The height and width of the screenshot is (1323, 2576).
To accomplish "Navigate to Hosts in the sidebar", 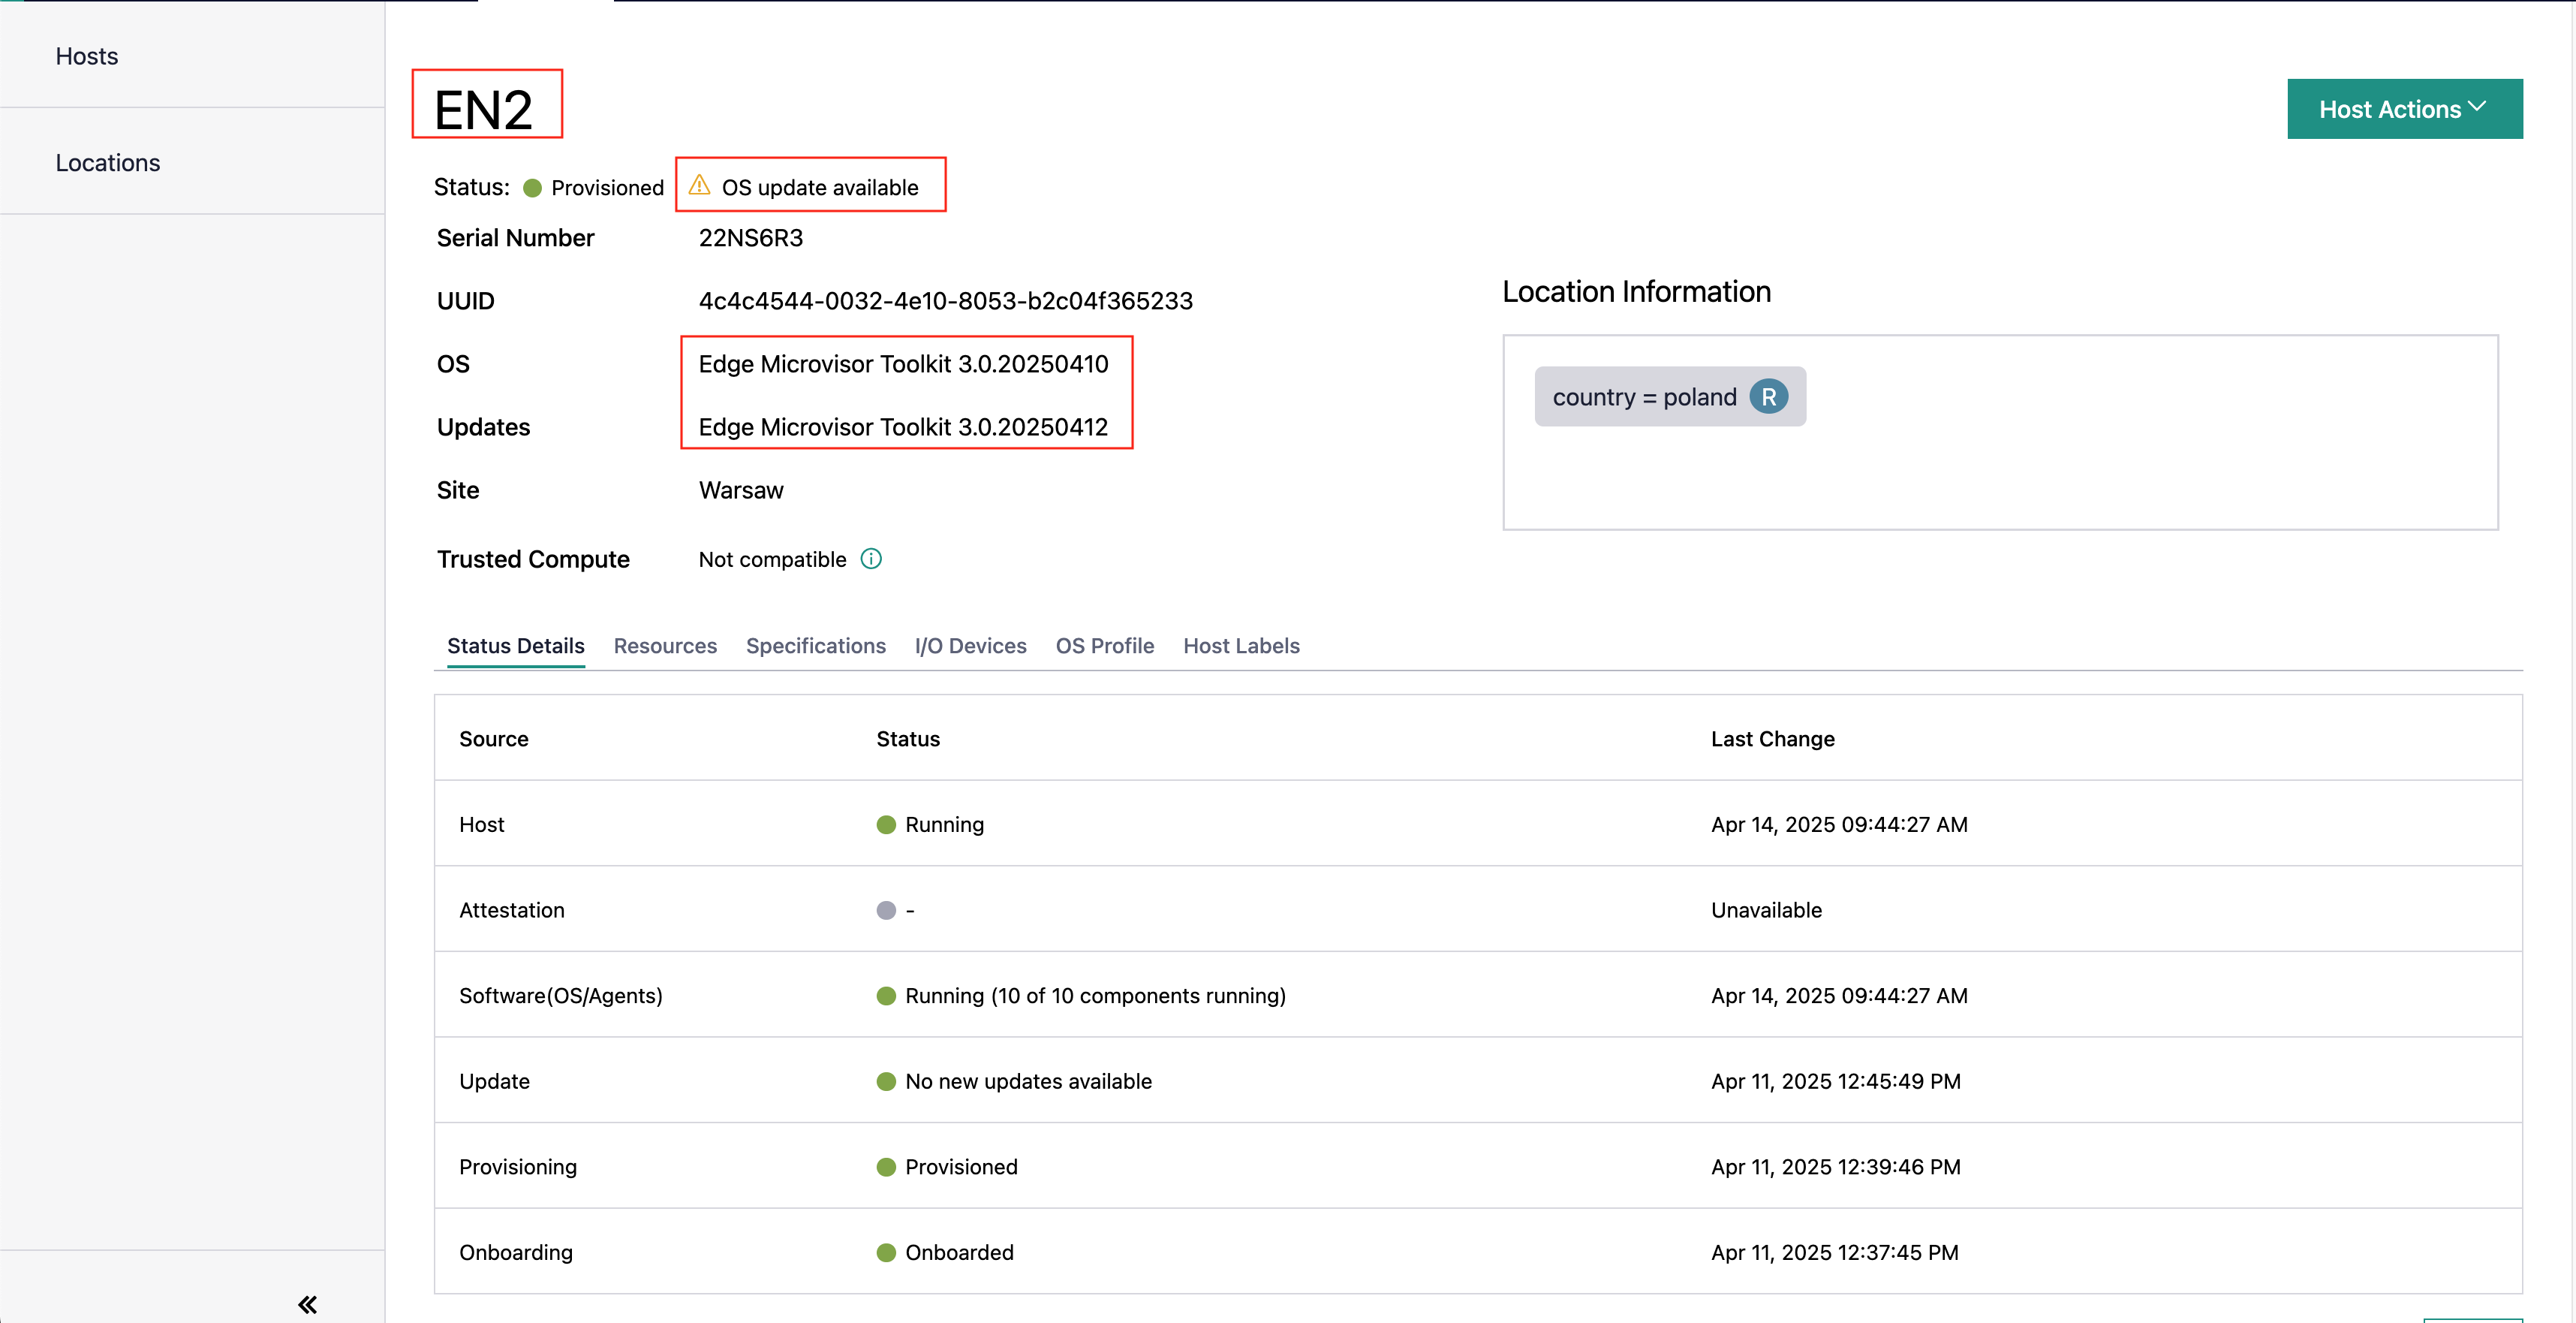I will point(86,56).
